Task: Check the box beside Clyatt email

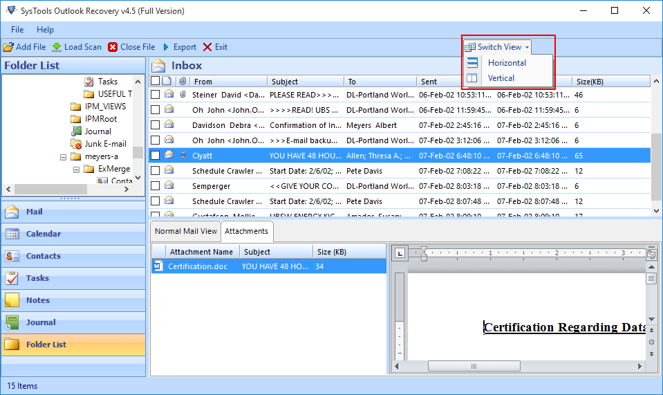Action: coord(156,156)
